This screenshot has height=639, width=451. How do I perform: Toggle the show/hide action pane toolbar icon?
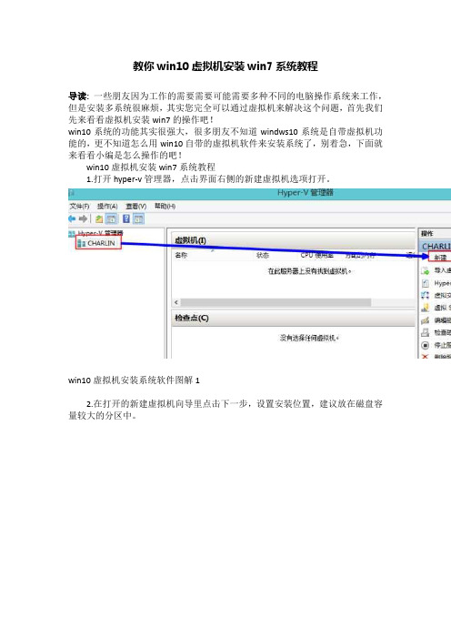click(138, 219)
